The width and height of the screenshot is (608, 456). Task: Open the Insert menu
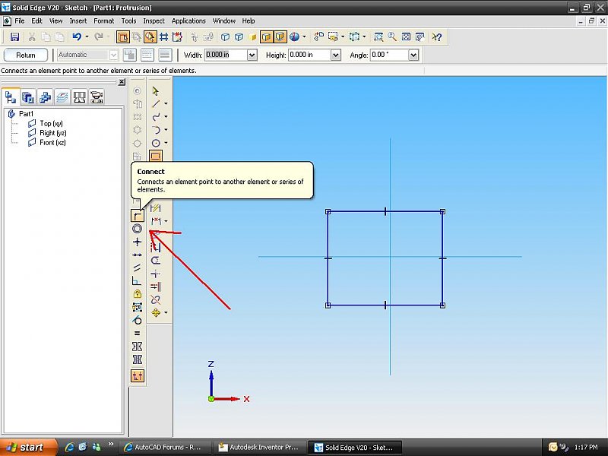click(x=78, y=21)
